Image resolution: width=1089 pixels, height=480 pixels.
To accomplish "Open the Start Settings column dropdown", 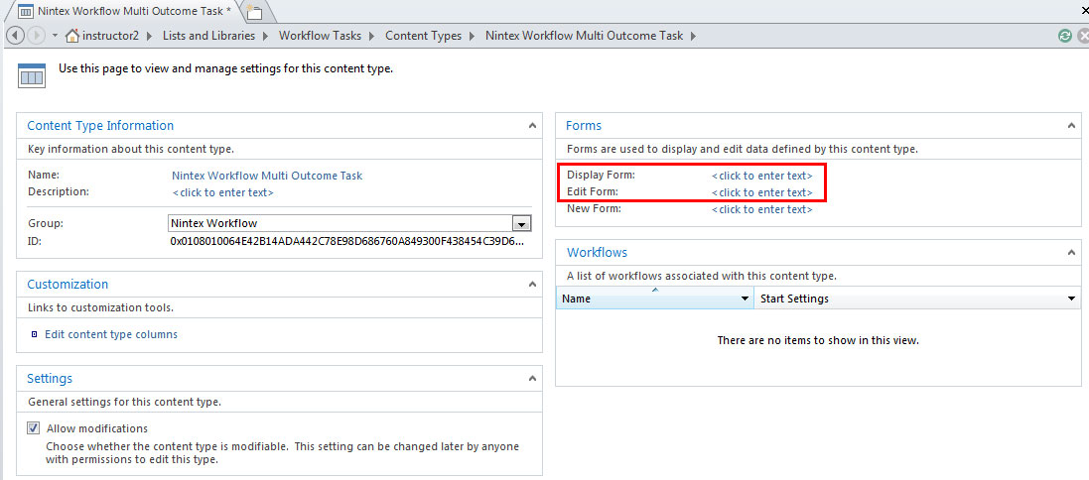I will point(1071,299).
